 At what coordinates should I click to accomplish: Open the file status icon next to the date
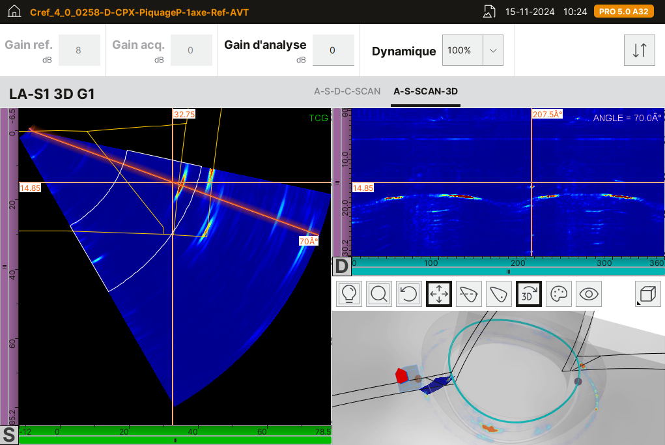click(489, 12)
